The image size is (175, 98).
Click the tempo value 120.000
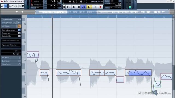pos(118,5)
